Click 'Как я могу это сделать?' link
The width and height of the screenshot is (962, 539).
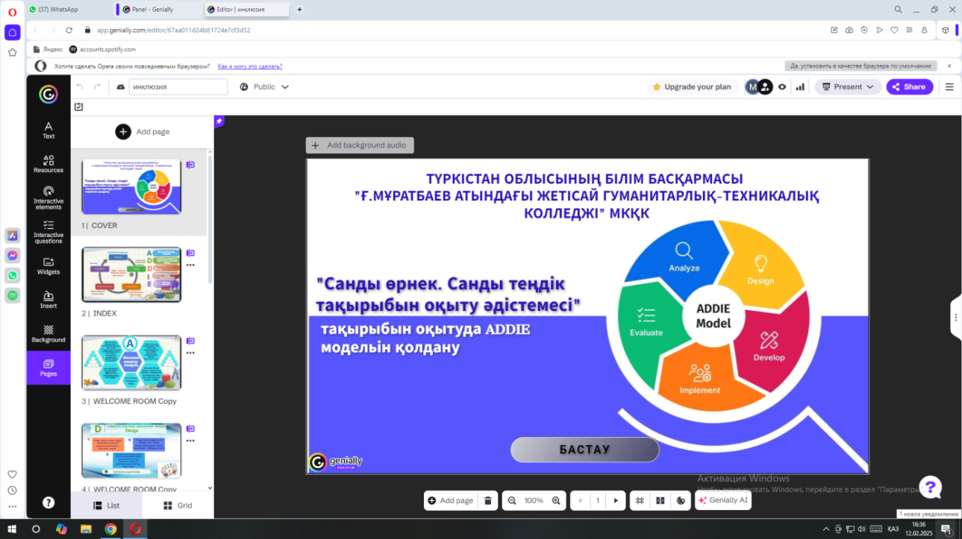tap(250, 66)
